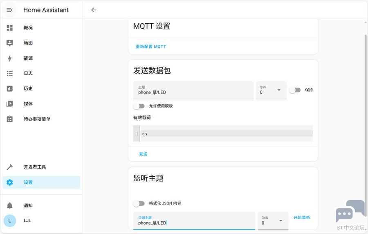Select 历史 in the sidebar

click(28, 88)
